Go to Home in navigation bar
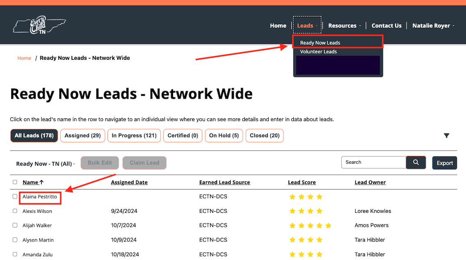Image resolution: width=466 pixels, height=260 pixels. click(x=278, y=25)
